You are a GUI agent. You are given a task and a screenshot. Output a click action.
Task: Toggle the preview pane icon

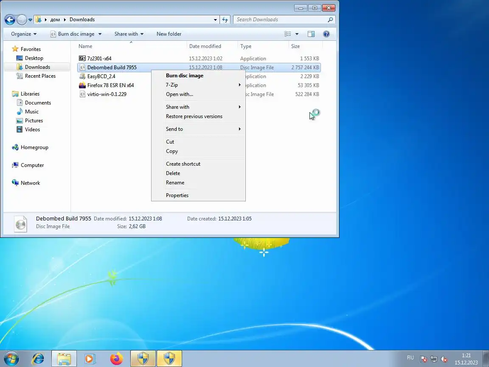[x=311, y=34]
